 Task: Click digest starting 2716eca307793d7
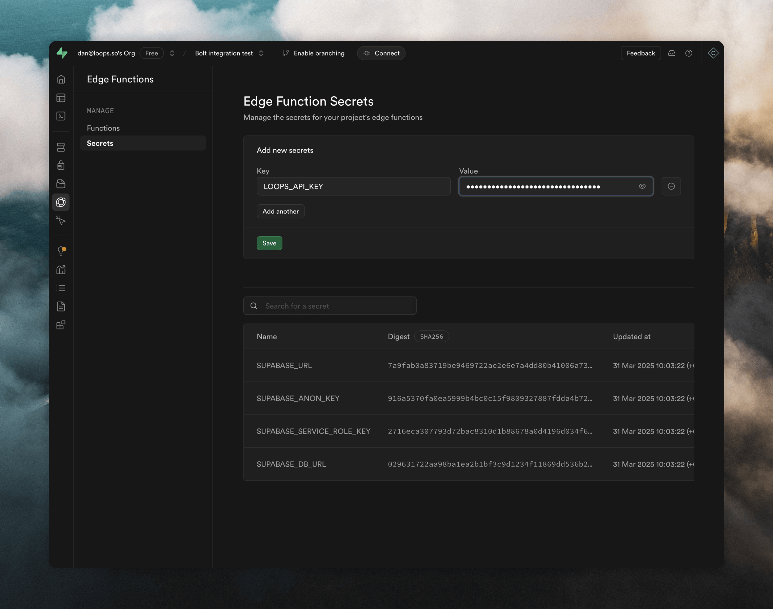[x=490, y=431]
